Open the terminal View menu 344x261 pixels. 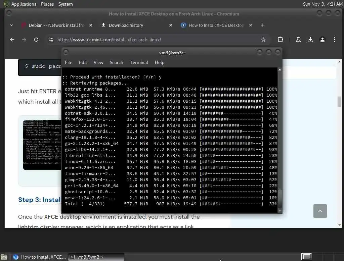[98, 62]
